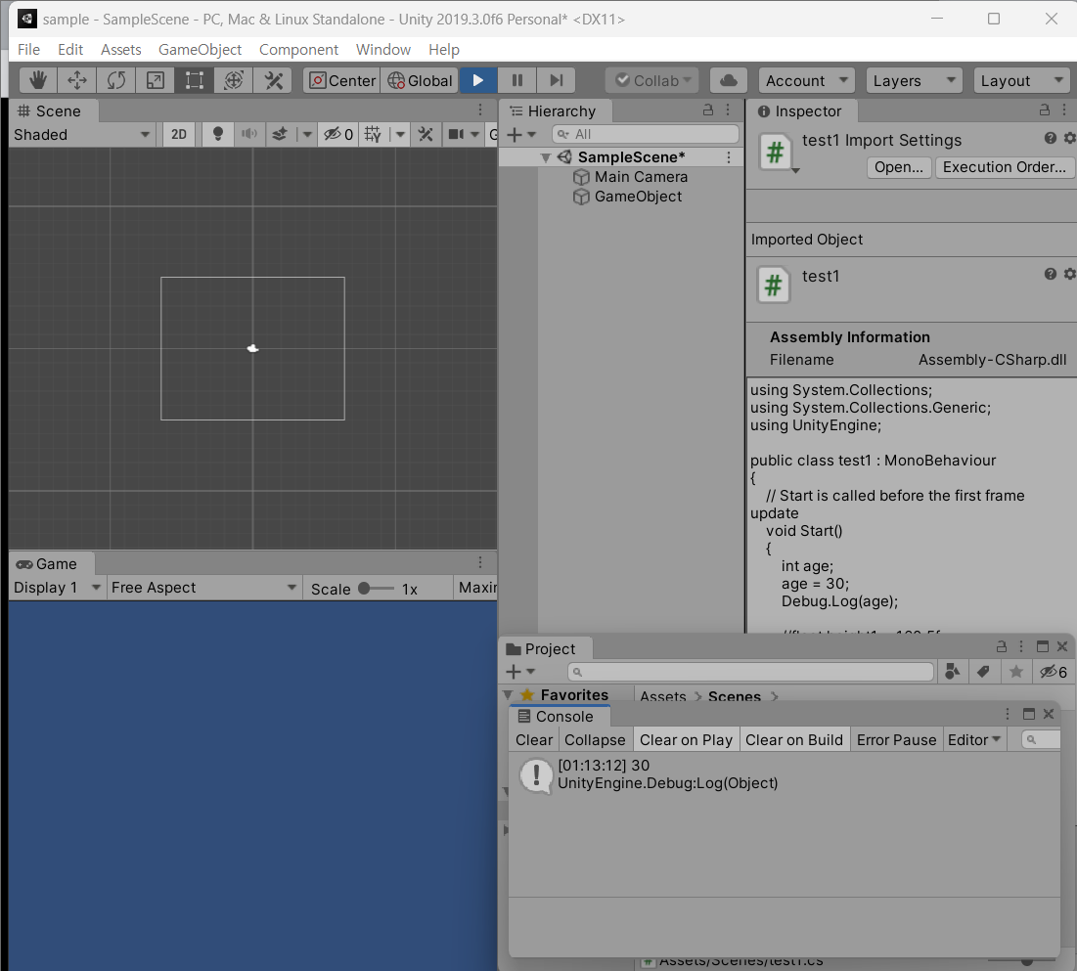Open Hierarchy create plus dropdown
Viewport: 1077px width, 971px height.
[x=520, y=134]
